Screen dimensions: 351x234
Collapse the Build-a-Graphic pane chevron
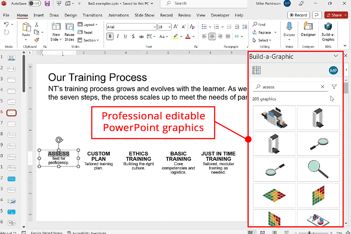click(x=336, y=56)
